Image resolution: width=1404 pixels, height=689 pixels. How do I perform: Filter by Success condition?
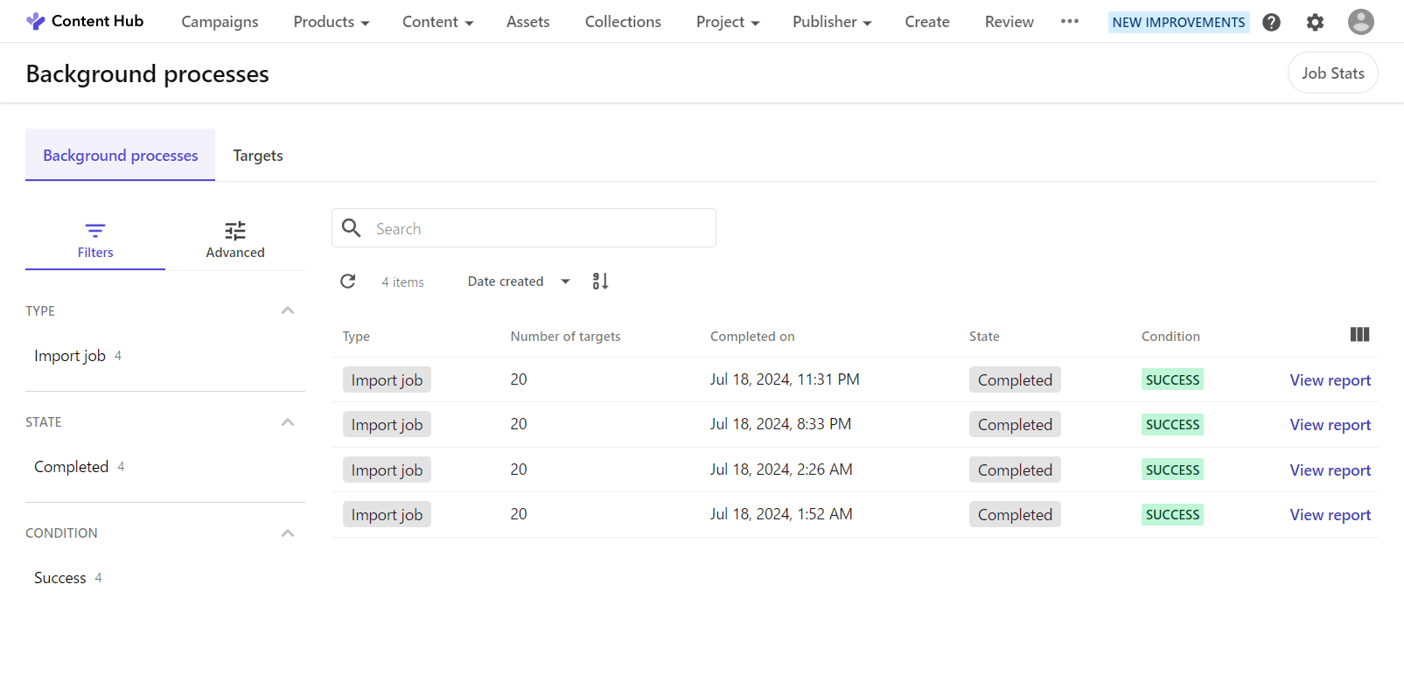click(60, 578)
